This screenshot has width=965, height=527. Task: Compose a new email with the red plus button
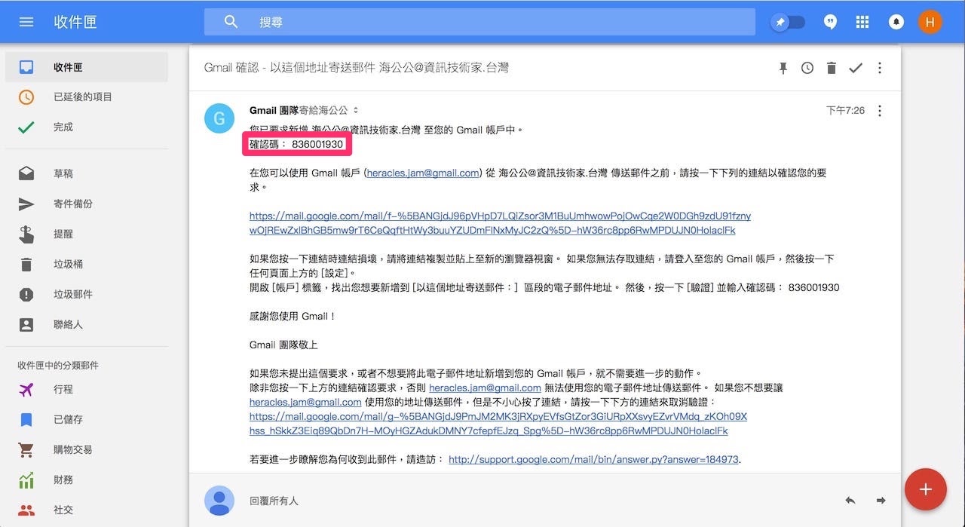926,489
